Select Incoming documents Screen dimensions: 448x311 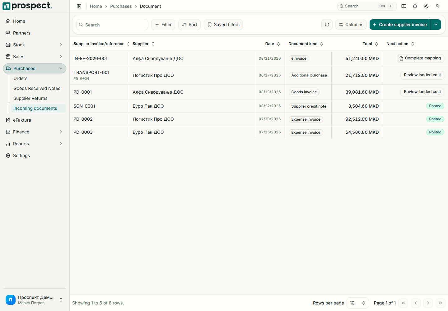click(38, 108)
